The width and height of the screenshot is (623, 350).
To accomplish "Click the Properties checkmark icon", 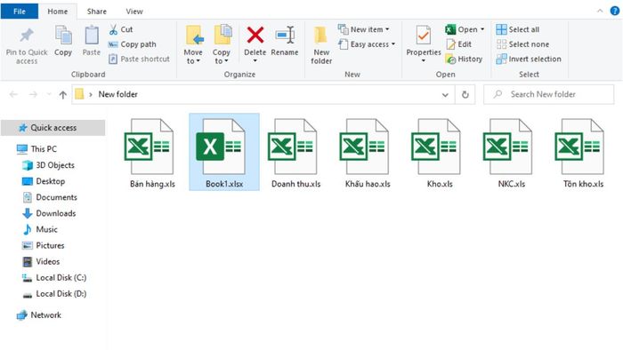I will [423, 36].
